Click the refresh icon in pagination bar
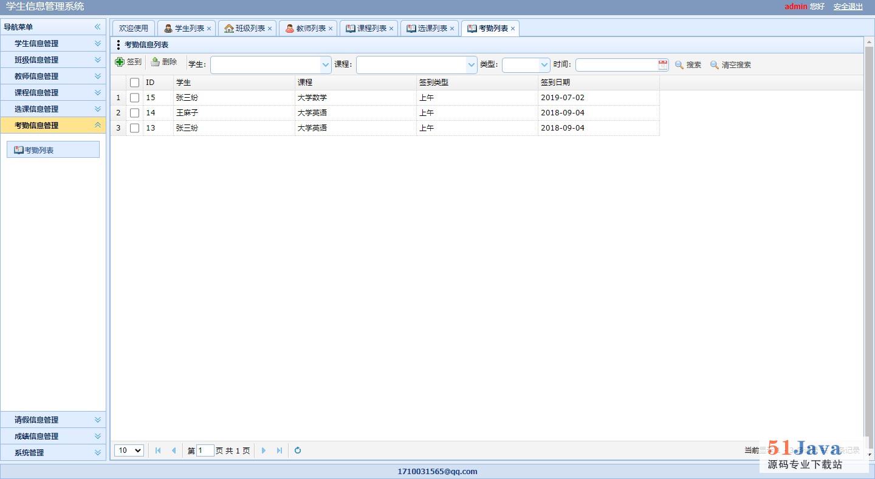 click(x=298, y=450)
